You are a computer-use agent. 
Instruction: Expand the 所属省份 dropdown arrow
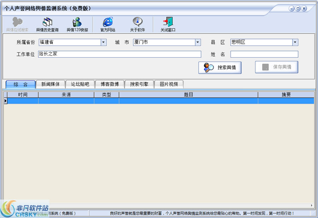104,42
